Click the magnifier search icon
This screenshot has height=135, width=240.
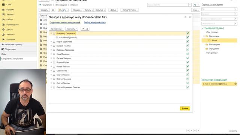pos(195,5)
